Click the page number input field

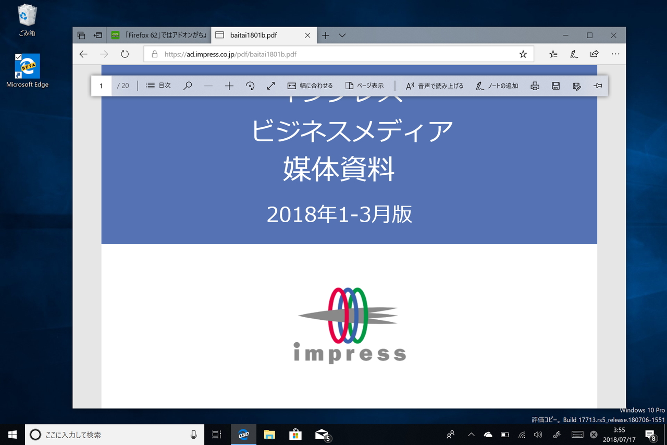(x=101, y=85)
